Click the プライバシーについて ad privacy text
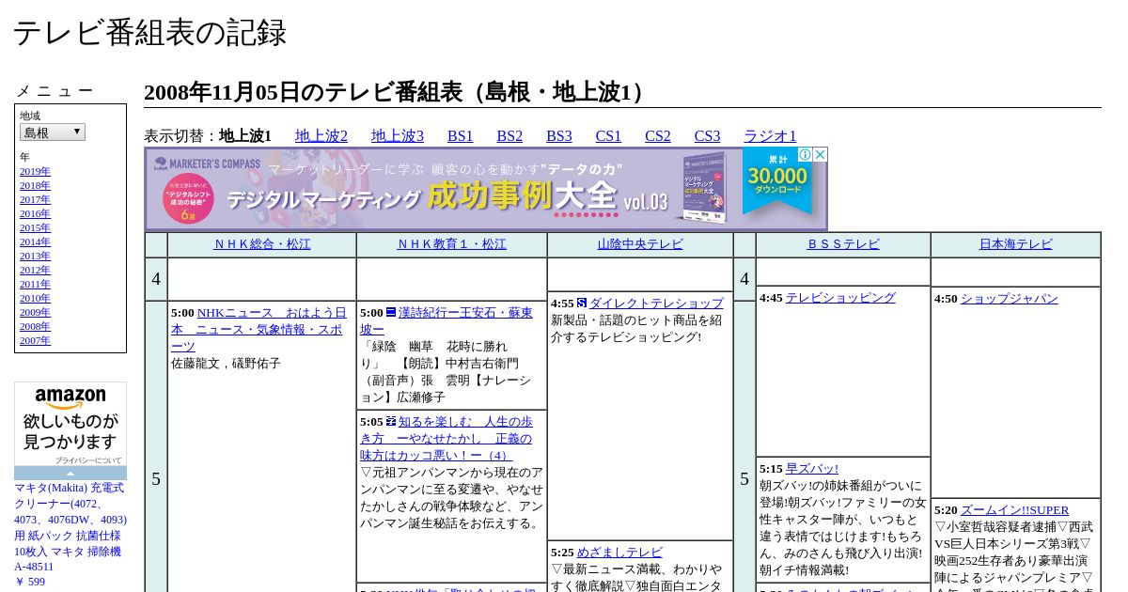 point(87,460)
